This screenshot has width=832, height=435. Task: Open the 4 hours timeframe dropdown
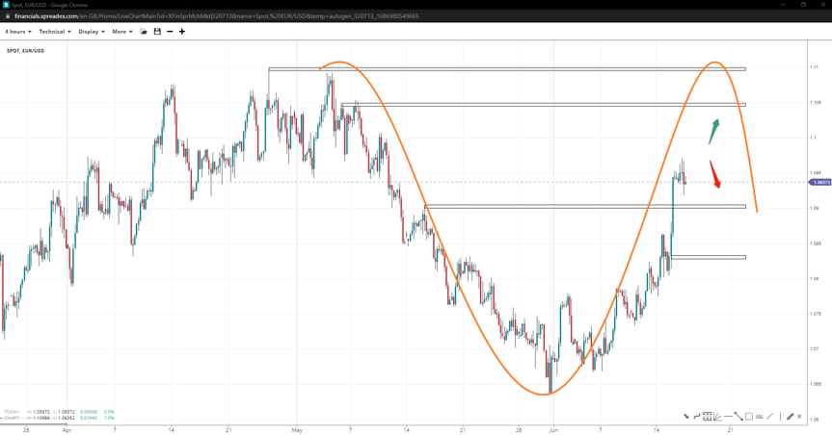(17, 32)
